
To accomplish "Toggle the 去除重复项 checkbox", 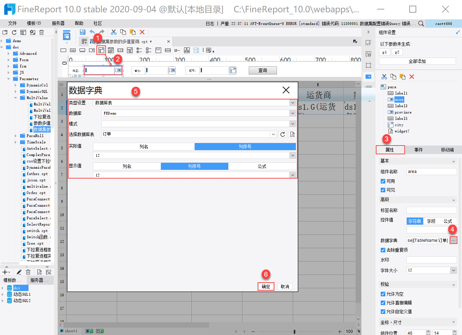I will pyautogui.click(x=383, y=250).
